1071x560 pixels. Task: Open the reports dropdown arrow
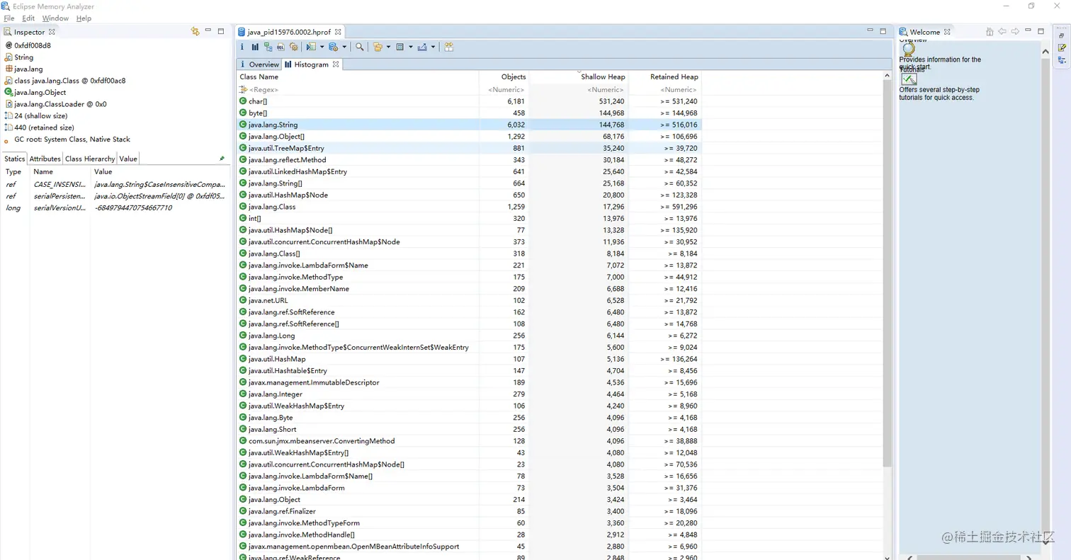coord(322,47)
